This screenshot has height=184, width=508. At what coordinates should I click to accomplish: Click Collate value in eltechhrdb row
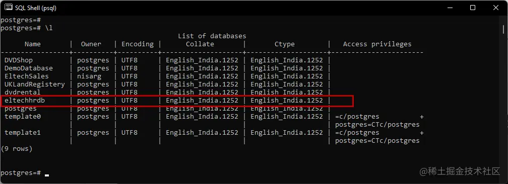pyautogui.click(x=202, y=101)
